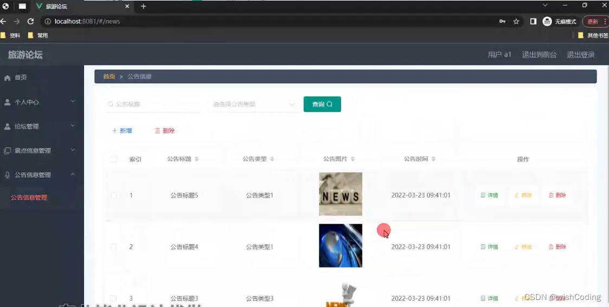609x307 pixels.
Task: Click the 公告标题4 cell text
Action: [x=184, y=246]
